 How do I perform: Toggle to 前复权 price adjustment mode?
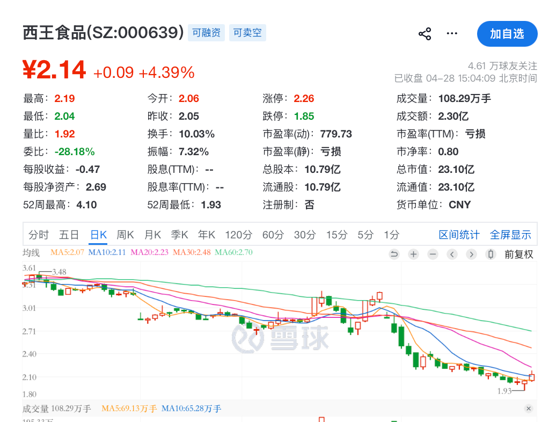pyautogui.click(x=519, y=254)
